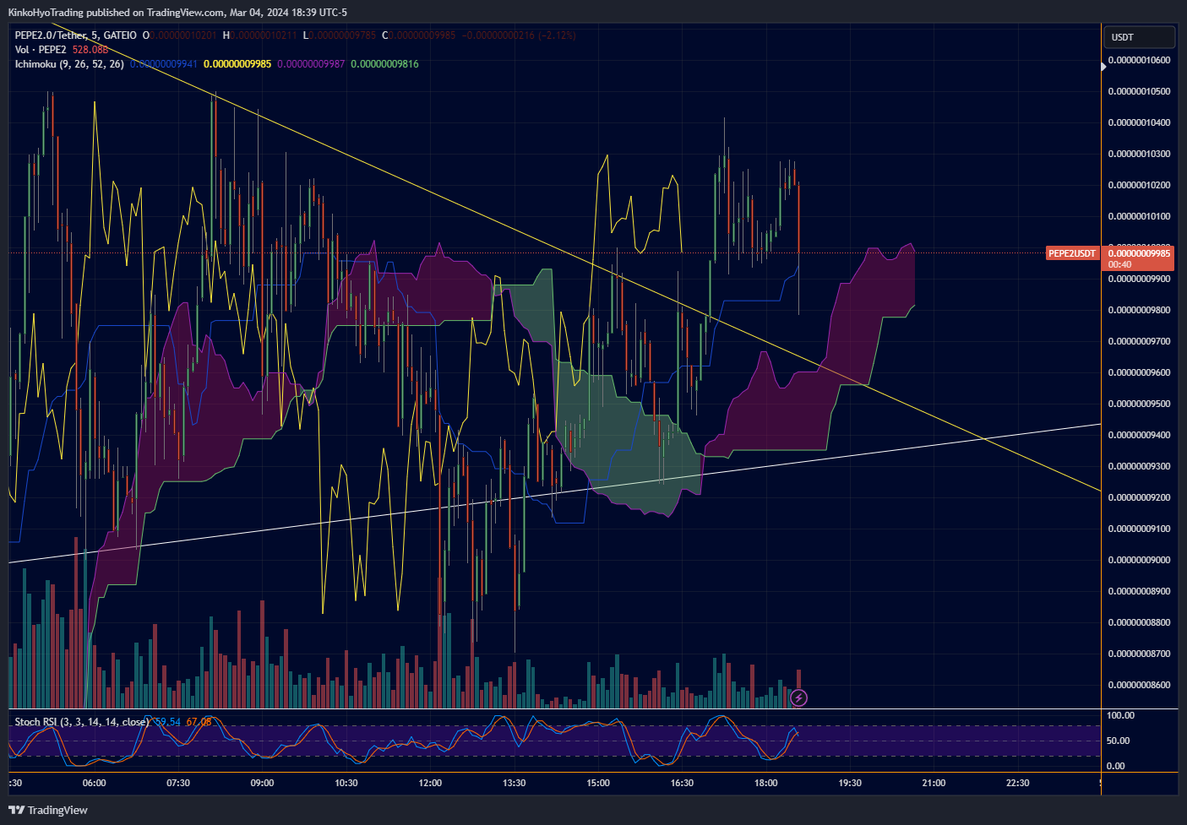Viewport: 1187px width, 825px height.
Task: Click price axis label 0.00000009400
Action: tap(1140, 435)
